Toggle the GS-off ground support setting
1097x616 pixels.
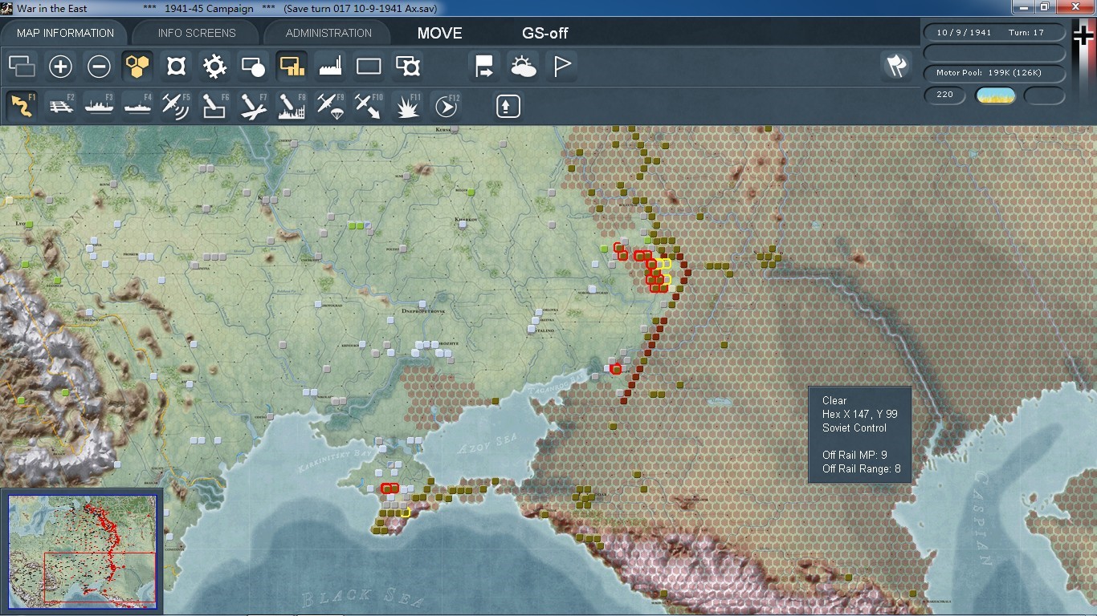(x=545, y=33)
